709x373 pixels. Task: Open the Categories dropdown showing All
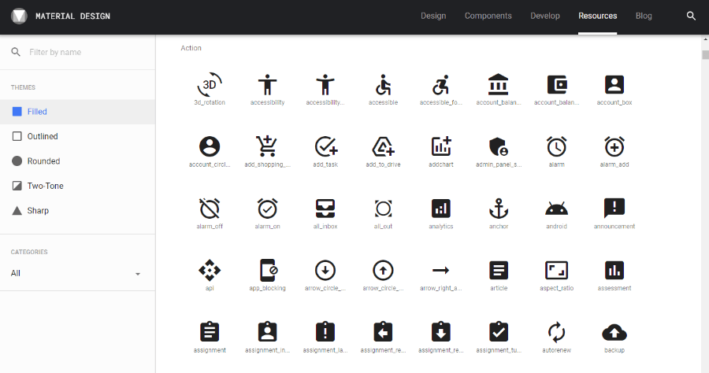coord(76,273)
